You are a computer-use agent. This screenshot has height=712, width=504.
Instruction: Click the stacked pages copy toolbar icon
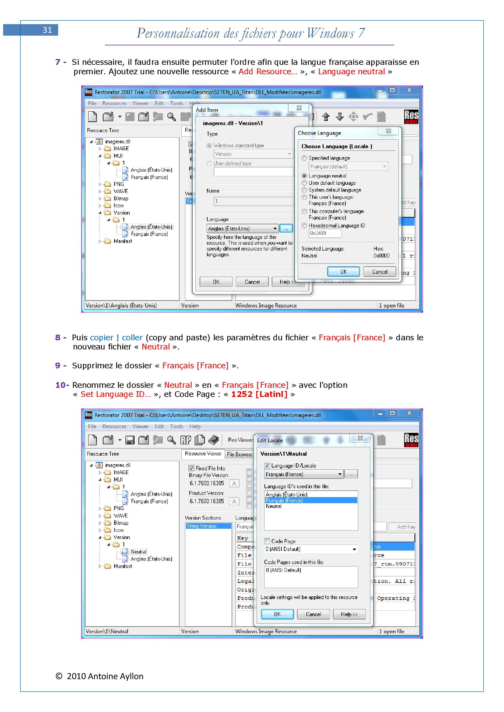[200, 440]
